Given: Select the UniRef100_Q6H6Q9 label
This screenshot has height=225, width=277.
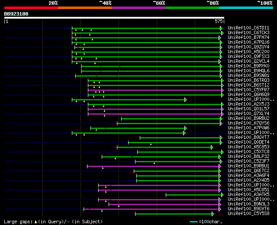Looking at the screenshot, I should [248, 95].
